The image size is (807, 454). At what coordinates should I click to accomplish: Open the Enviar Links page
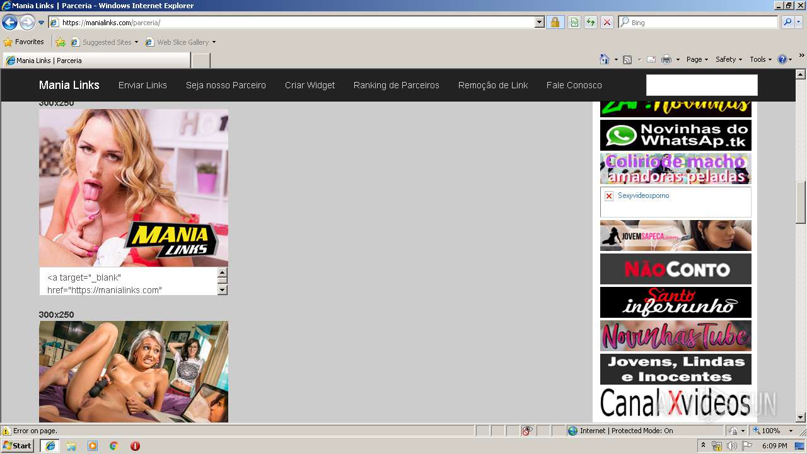click(142, 85)
